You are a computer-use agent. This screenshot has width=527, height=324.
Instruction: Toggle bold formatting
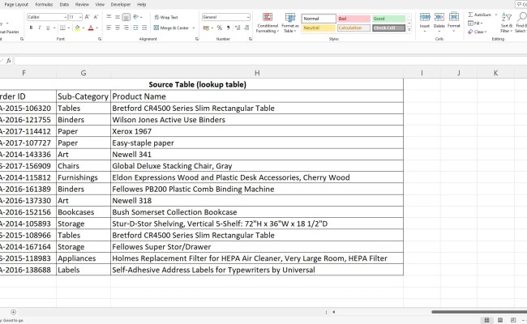tap(31, 28)
